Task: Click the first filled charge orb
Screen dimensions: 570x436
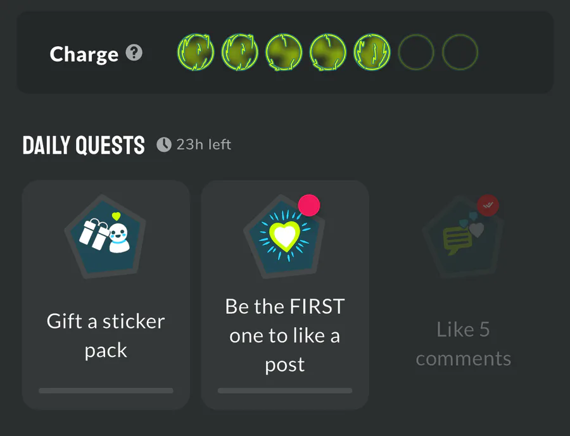Action: [195, 52]
